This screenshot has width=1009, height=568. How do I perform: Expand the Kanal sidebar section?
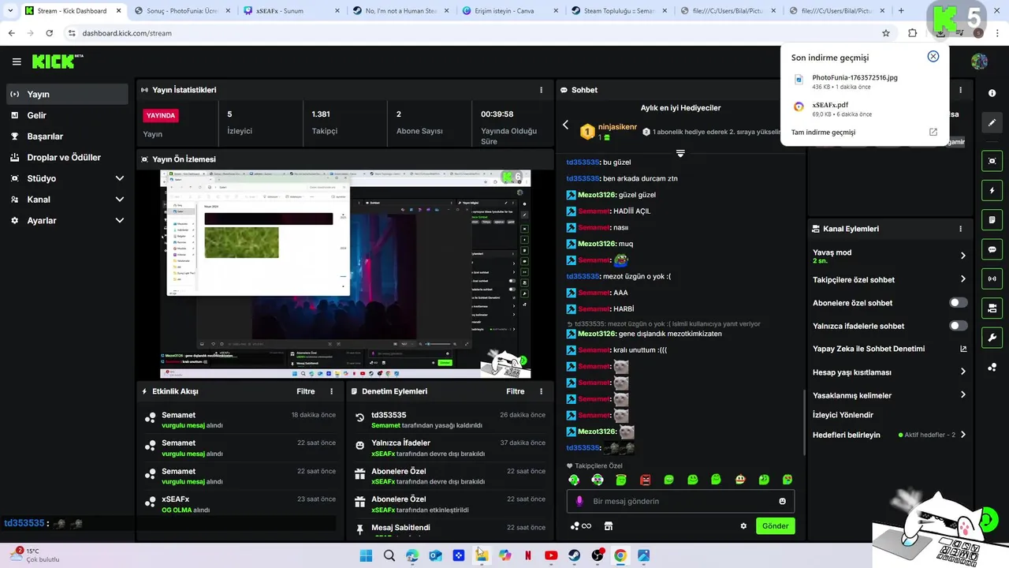(67, 200)
